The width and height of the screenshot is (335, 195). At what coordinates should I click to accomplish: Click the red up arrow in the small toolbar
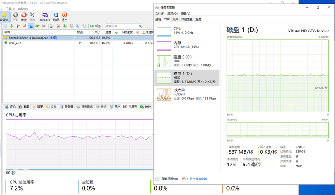point(18,26)
